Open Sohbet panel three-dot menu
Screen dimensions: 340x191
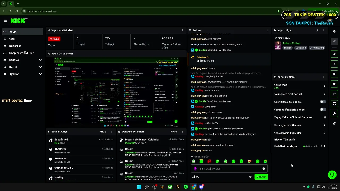[267, 30]
